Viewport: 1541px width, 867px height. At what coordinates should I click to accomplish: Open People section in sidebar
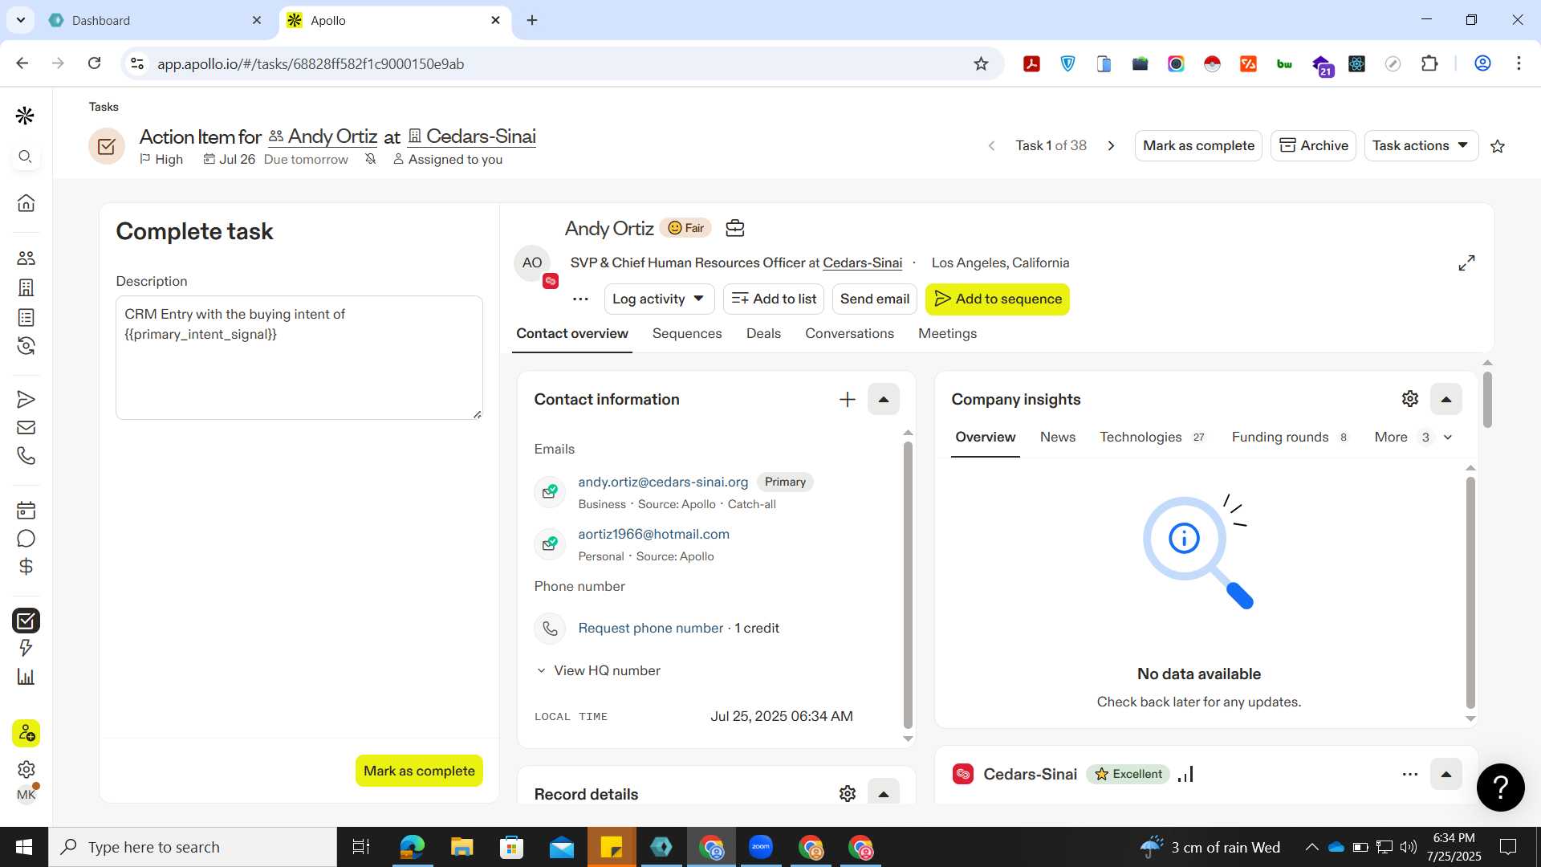26,258
